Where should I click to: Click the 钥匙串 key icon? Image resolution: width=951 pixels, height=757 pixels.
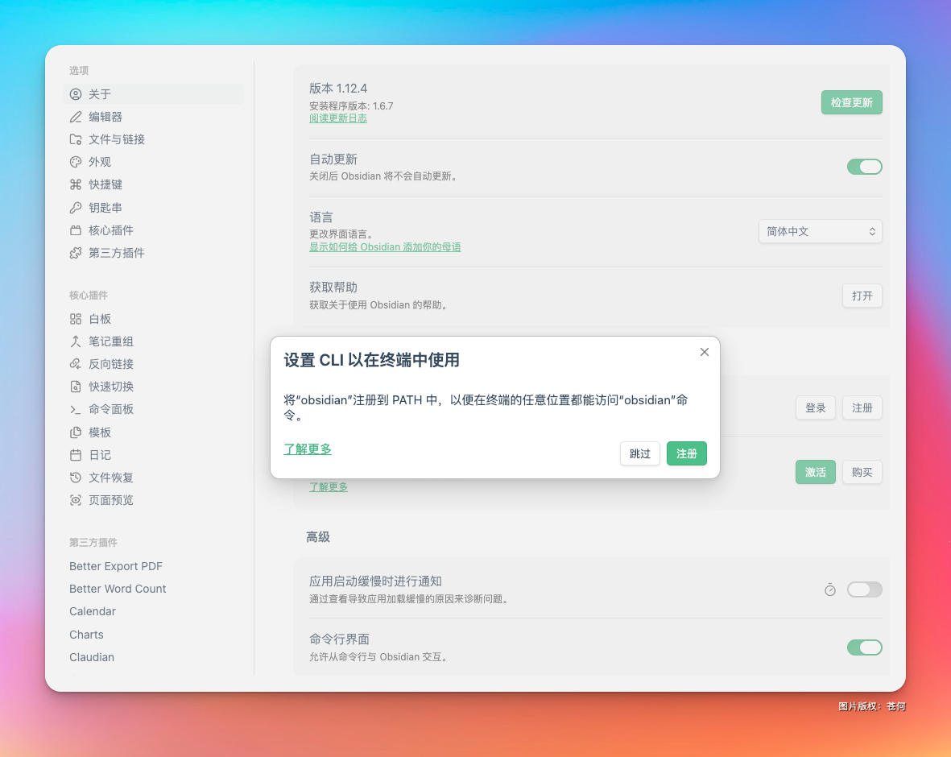(x=75, y=208)
